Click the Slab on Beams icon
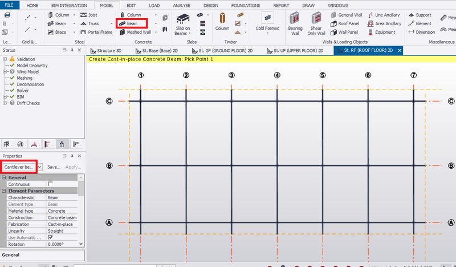 [x=182, y=19]
